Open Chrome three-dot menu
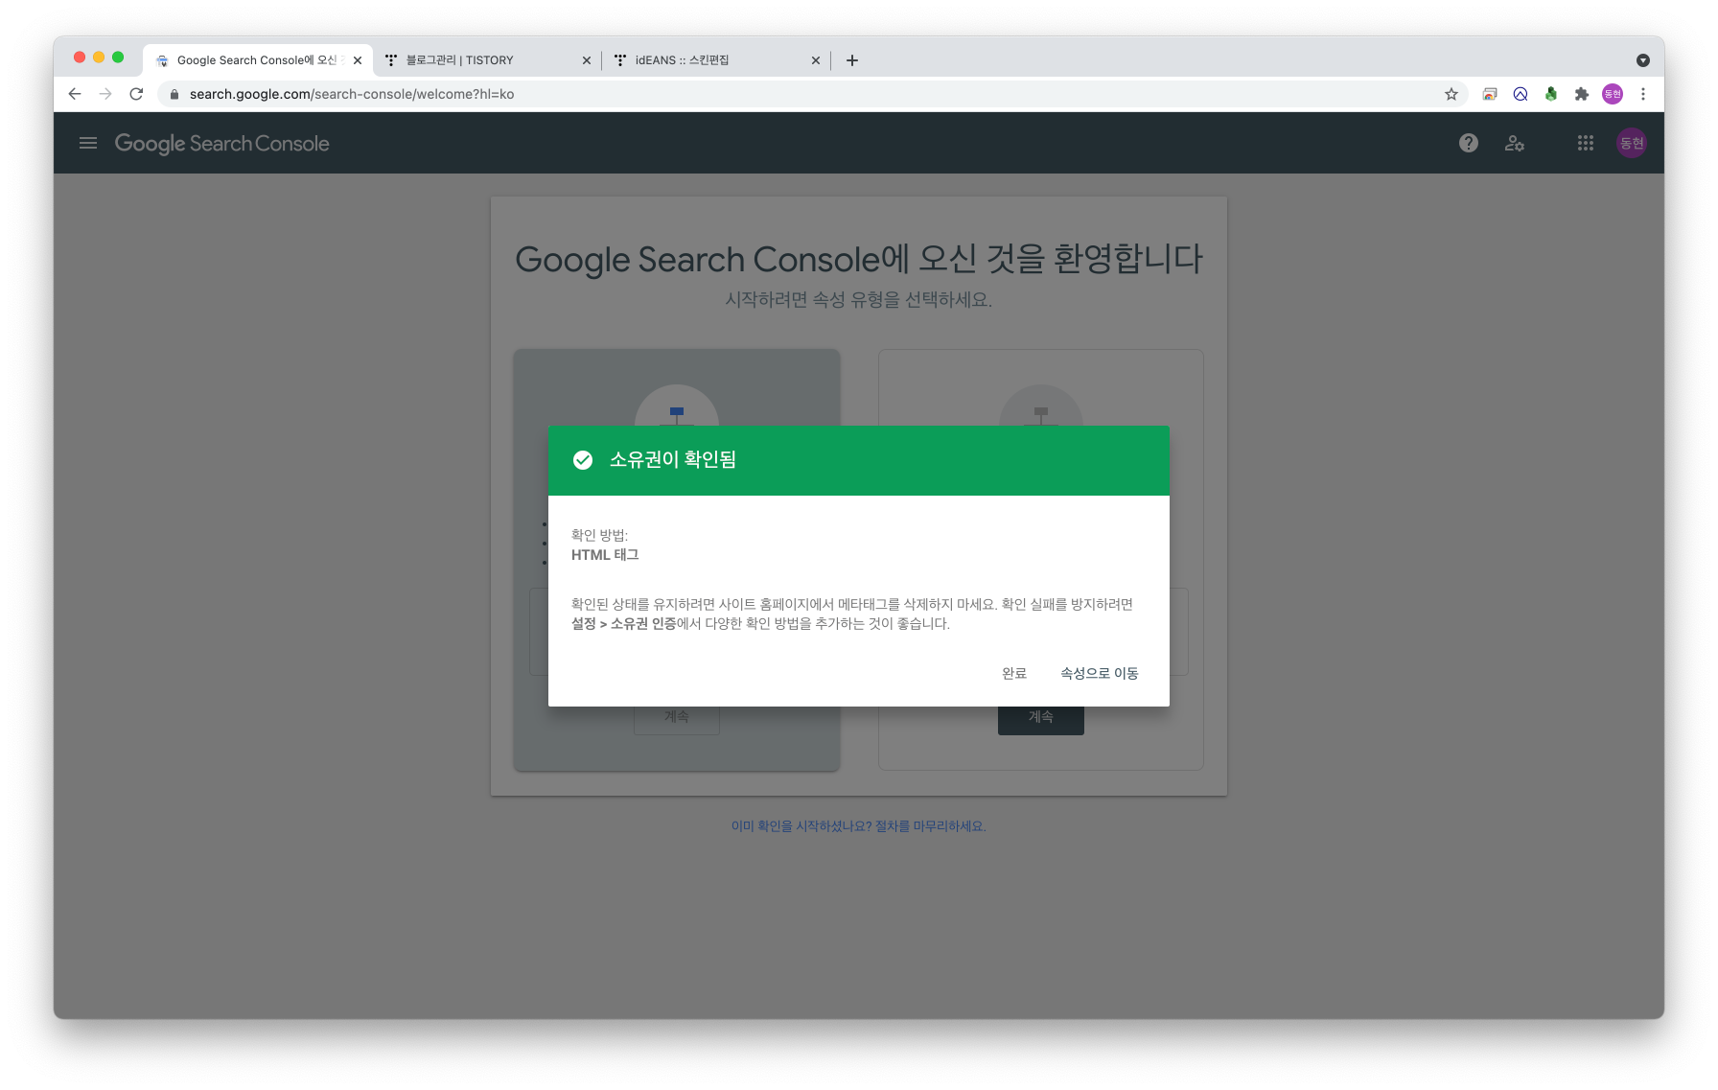Screen dimensions: 1718x1090 (x=1642, y=94)
